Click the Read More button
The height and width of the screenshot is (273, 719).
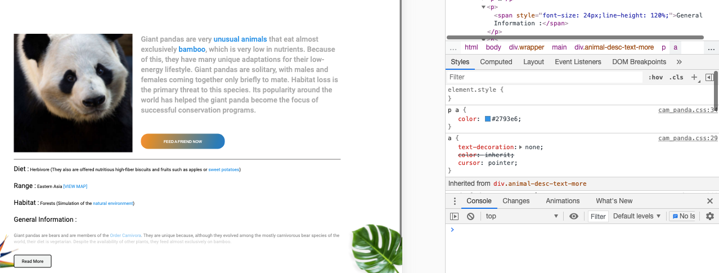pos(33,261)
